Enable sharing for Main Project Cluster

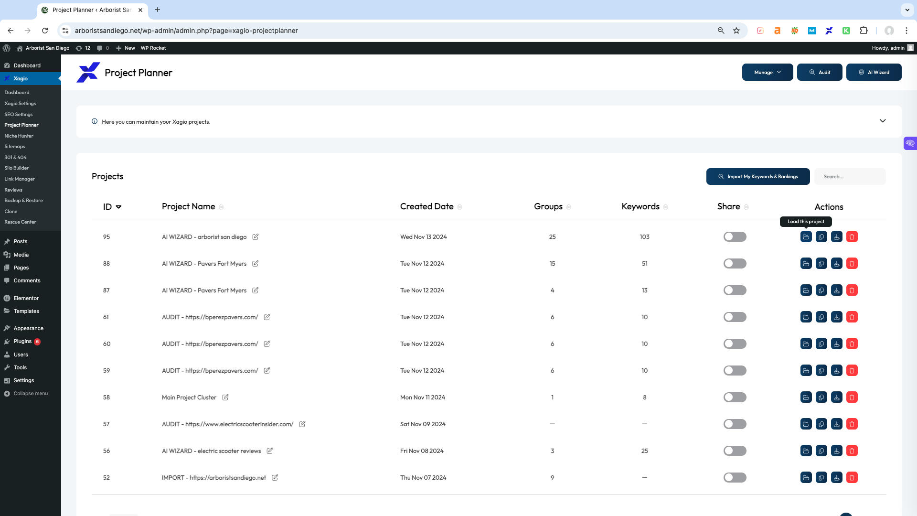735,398
